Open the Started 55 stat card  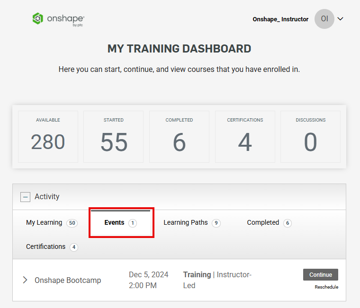pos(113,137)
